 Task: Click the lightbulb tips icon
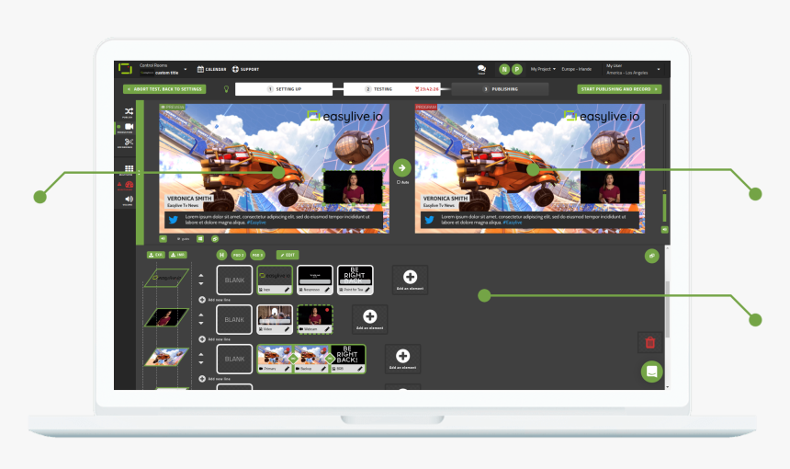226,89
